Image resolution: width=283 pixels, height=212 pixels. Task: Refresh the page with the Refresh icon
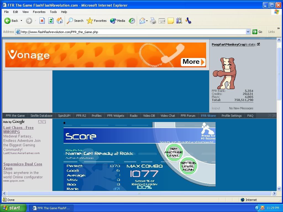(x=51, y=21)
